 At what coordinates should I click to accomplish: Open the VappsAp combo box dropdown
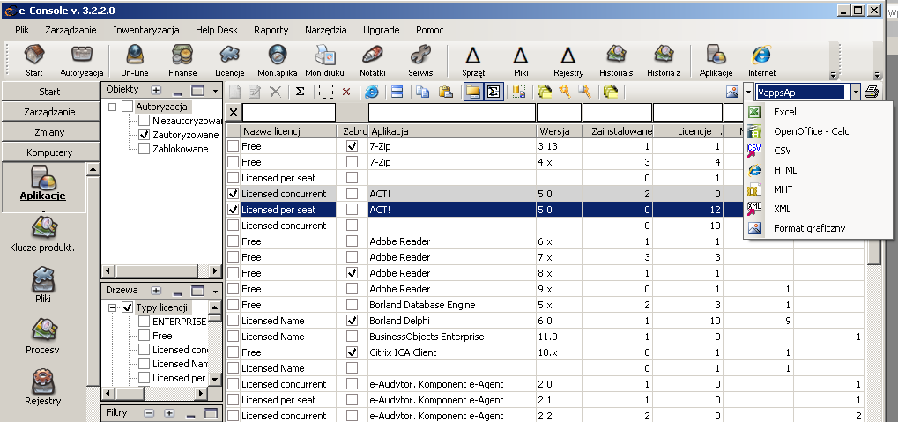(x=856, y=92)
